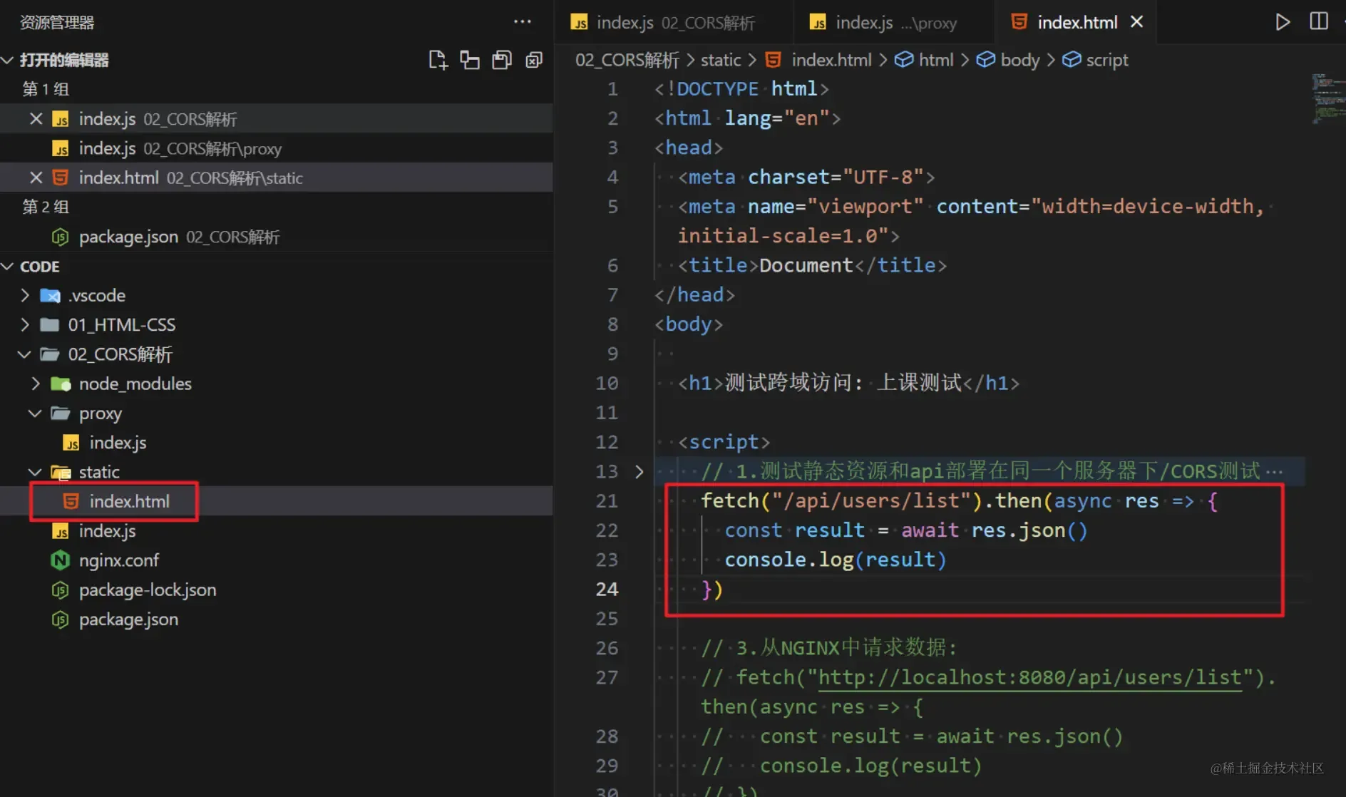Click static breadcrumb segment

pyautogui.click(x=721, y=60)
